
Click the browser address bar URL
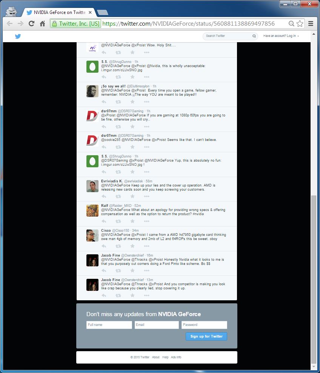(x=188, y=24)
